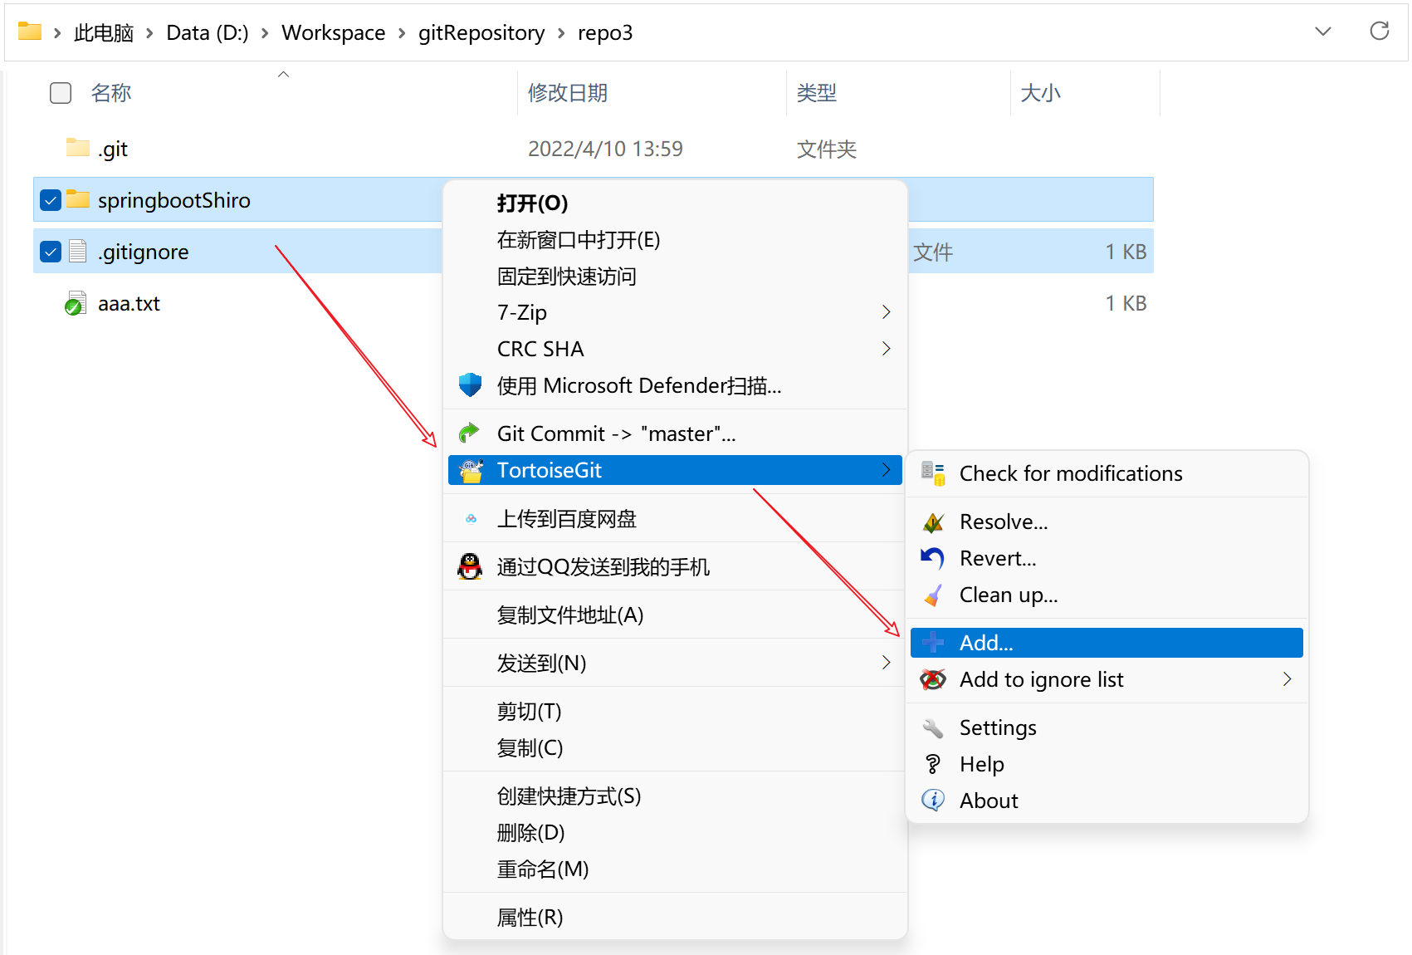
Task: Click the Clean up broom icon
Action: click(933, 595)
